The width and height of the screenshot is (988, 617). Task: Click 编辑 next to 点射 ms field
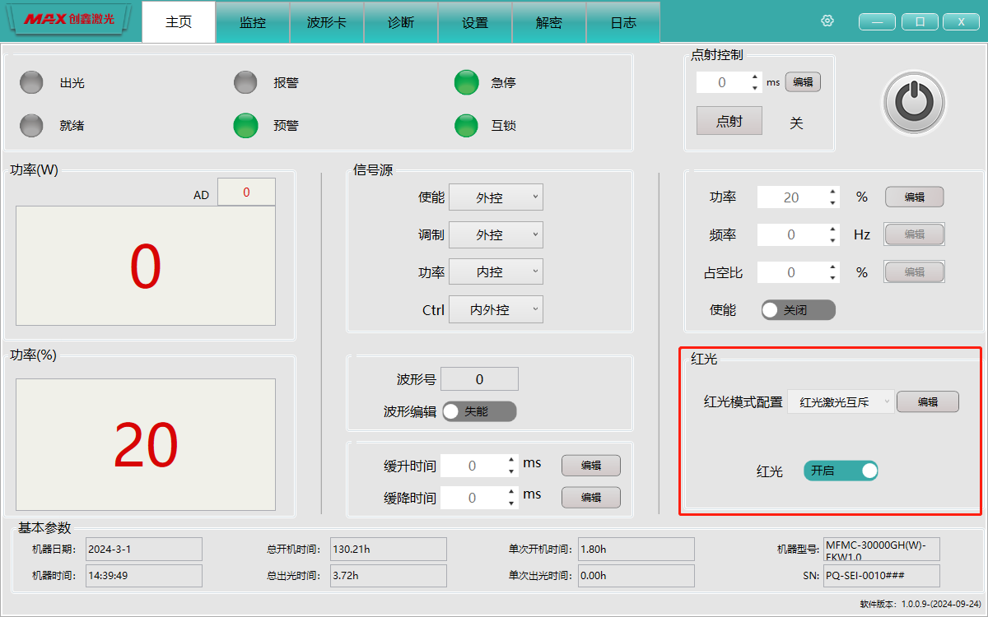(x=803, y=82)
